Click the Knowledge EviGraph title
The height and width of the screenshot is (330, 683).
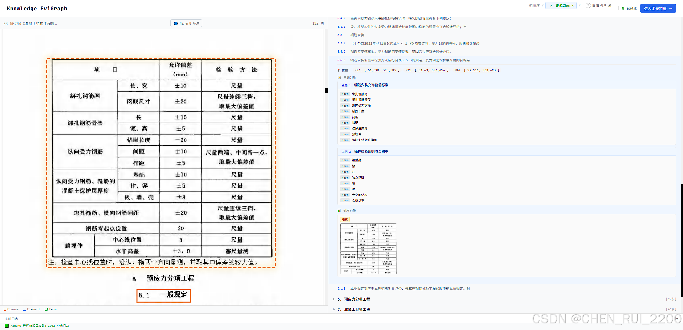37,9
